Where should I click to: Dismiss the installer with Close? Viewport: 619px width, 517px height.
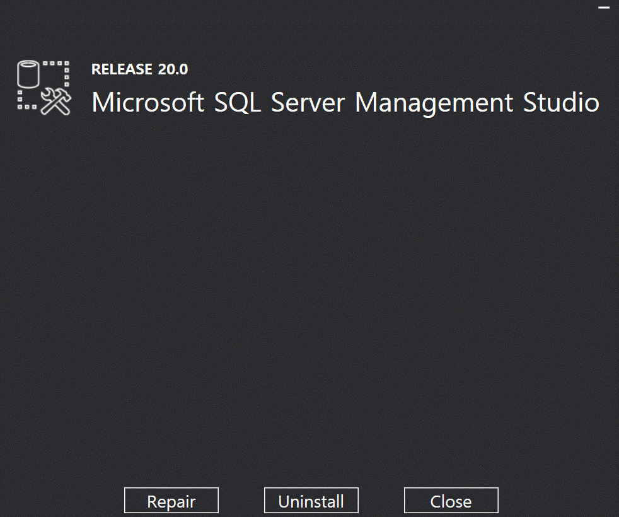(451, 501)
